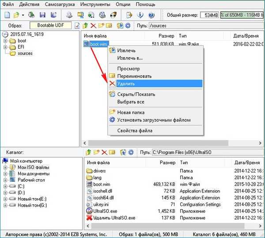Expand the boot folder in image tree
This screenshot has height=238, width=265.
pyautogui.click(x=5, y=41)
